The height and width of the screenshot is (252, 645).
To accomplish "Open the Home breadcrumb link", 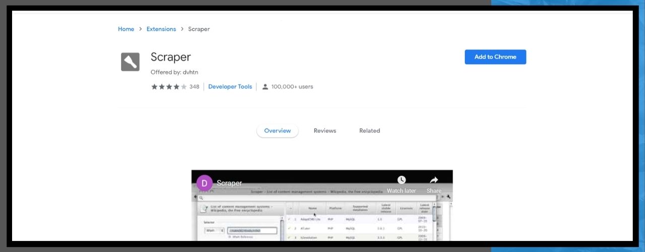I will click(x=126, y=29).
